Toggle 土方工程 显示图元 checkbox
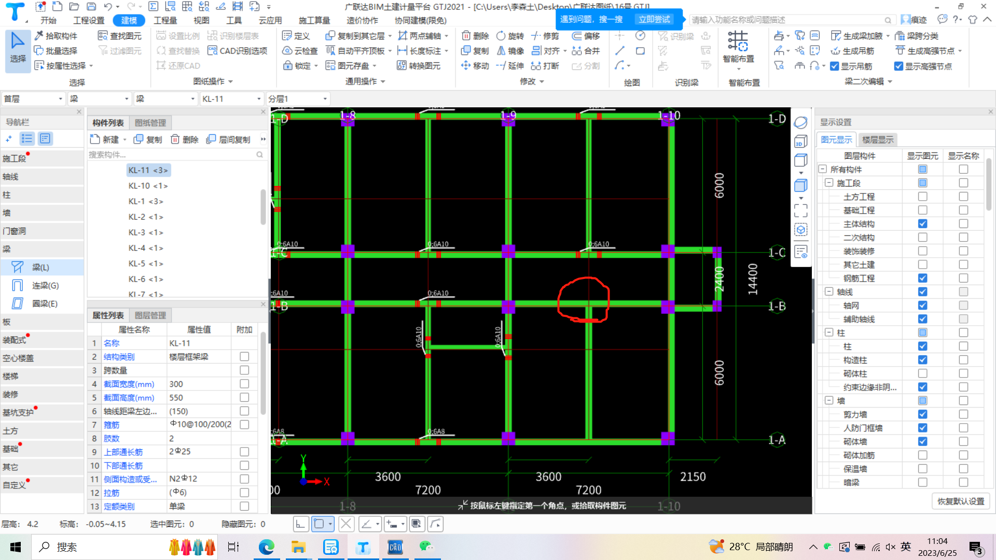The height and width of the screenshot is (560, 996). pyautogui.click(x=922, y=197)
